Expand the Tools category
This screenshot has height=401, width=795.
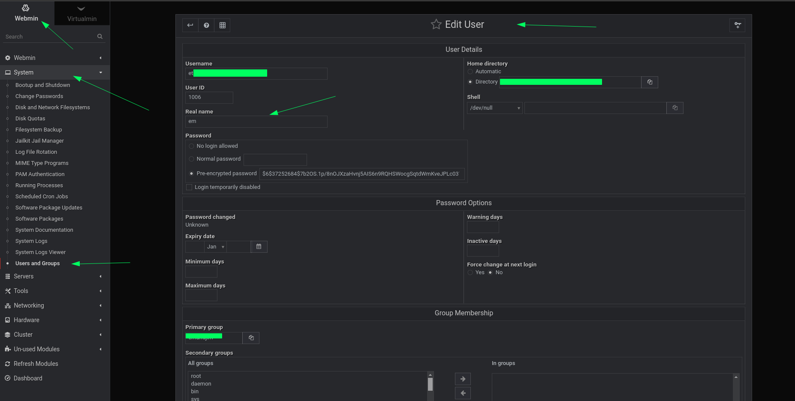point(55,291)
